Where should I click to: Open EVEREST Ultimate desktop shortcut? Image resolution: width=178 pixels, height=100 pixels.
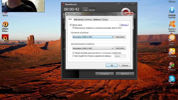click(5, 26)
